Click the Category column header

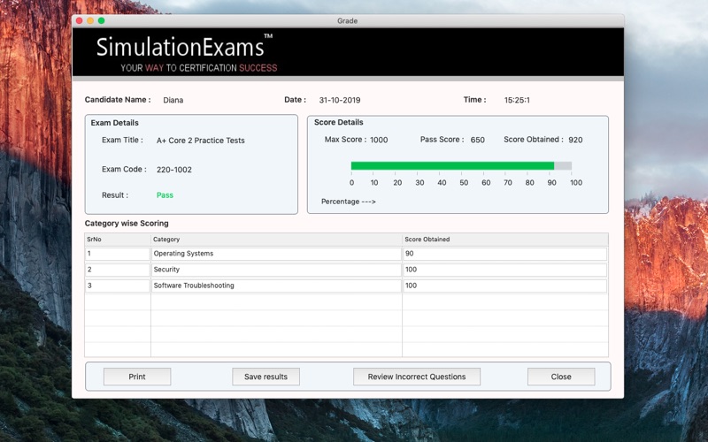[x=276, y=240]
